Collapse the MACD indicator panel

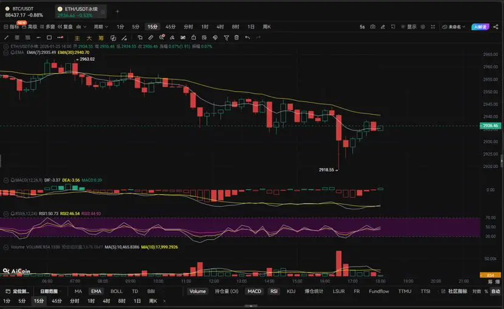coord(6,180)
